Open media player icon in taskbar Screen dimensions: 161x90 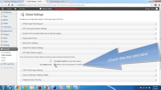(x=61, y=88)
